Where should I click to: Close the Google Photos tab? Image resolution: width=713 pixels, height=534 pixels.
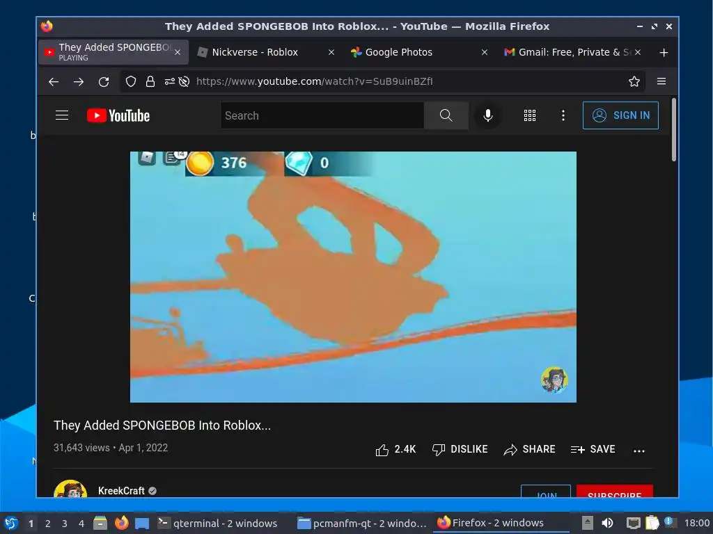(485, 53)
